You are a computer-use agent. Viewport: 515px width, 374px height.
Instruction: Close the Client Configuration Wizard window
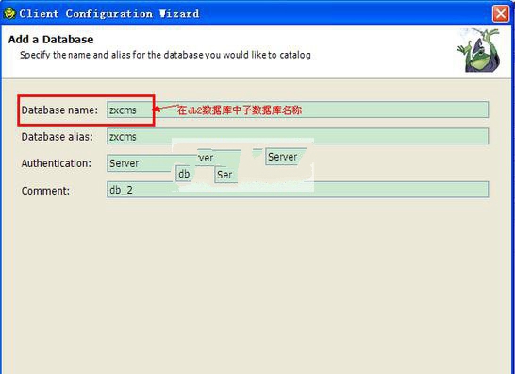point(500,14)
